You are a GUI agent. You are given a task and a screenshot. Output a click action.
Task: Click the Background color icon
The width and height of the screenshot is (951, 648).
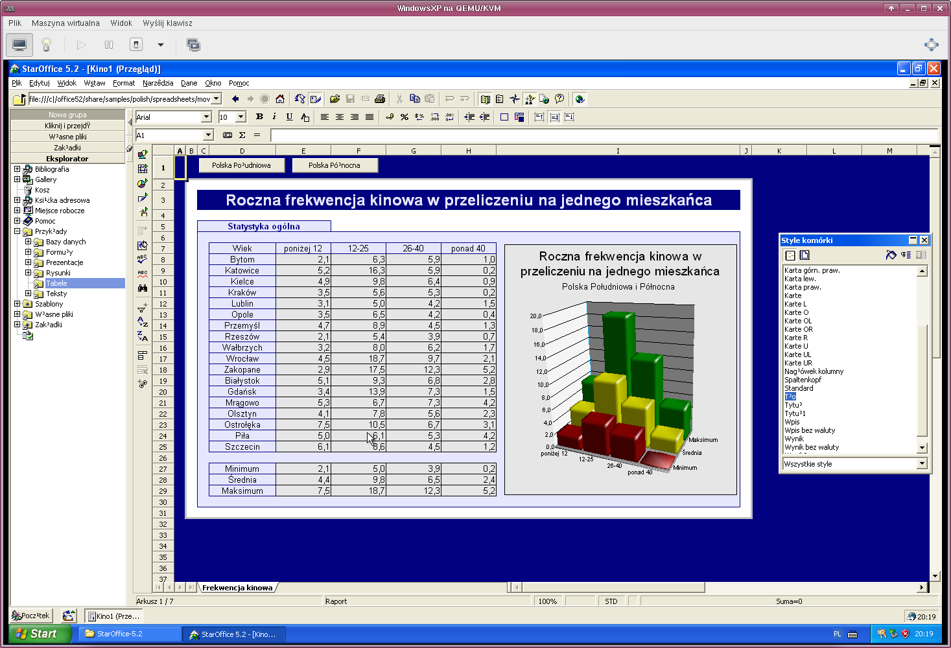519,117
